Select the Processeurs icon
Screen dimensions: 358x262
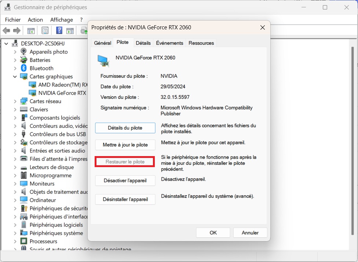(23, 241)
